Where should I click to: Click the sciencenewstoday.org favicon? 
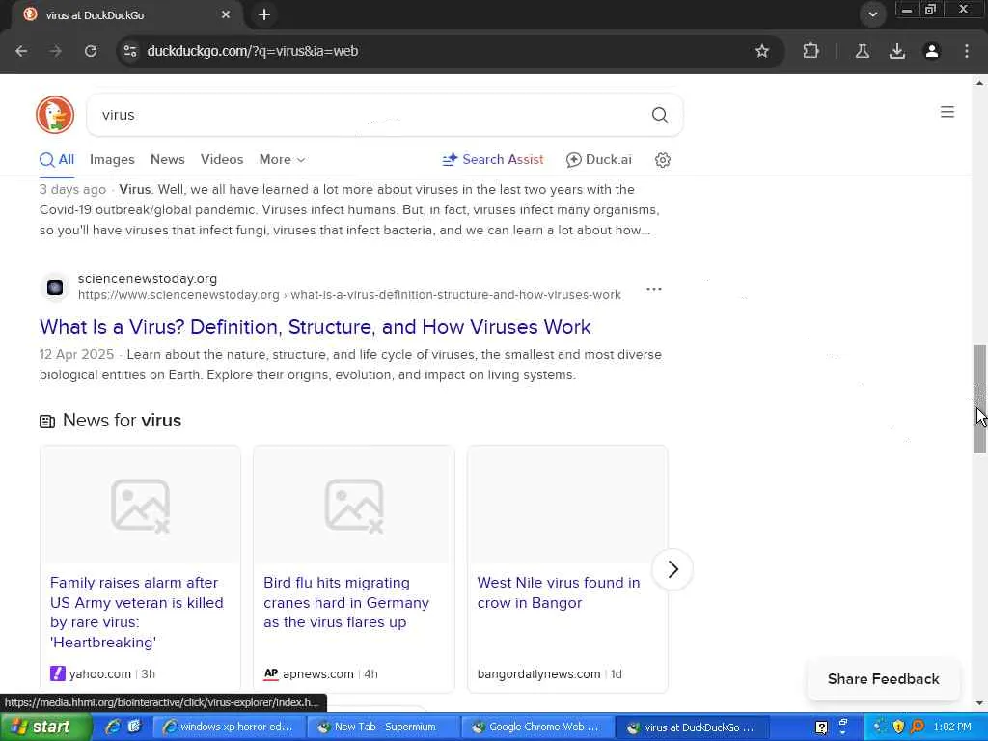55,288
